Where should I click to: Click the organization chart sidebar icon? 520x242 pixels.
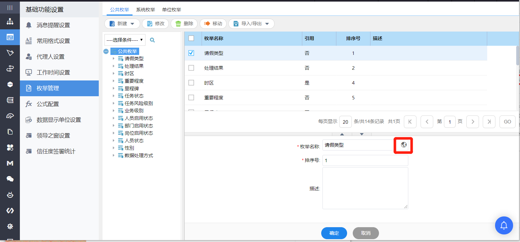[x=10, y=21]
